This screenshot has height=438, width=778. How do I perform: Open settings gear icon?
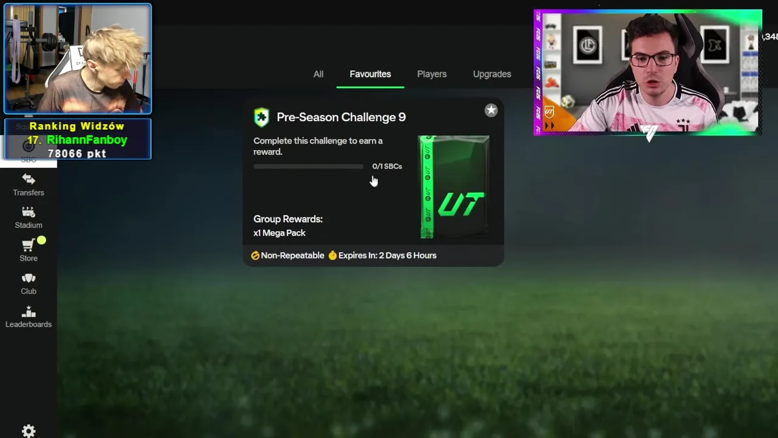(29, 431)
